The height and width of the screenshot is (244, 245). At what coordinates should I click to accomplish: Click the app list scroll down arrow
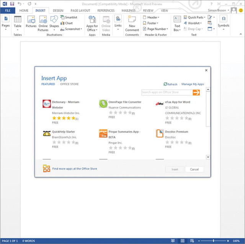(x=208, y=157)
